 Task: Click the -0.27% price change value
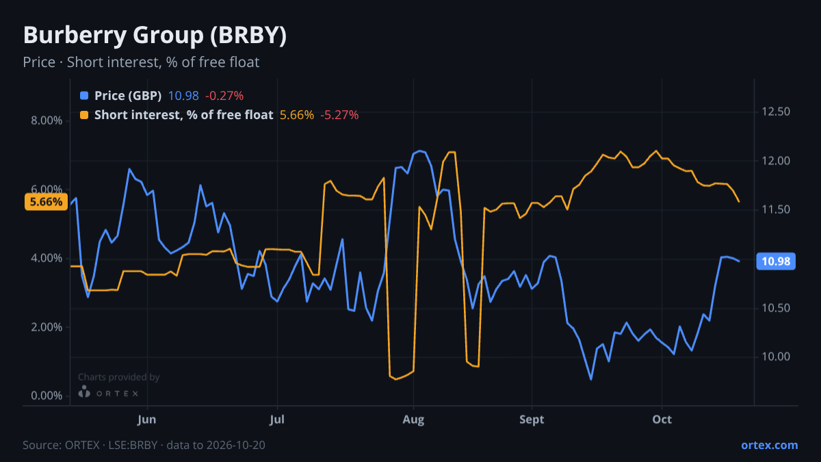point(224,96)
